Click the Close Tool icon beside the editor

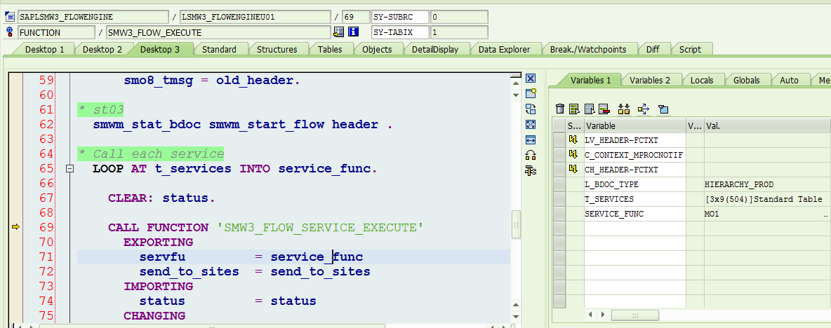click(531, 78)
